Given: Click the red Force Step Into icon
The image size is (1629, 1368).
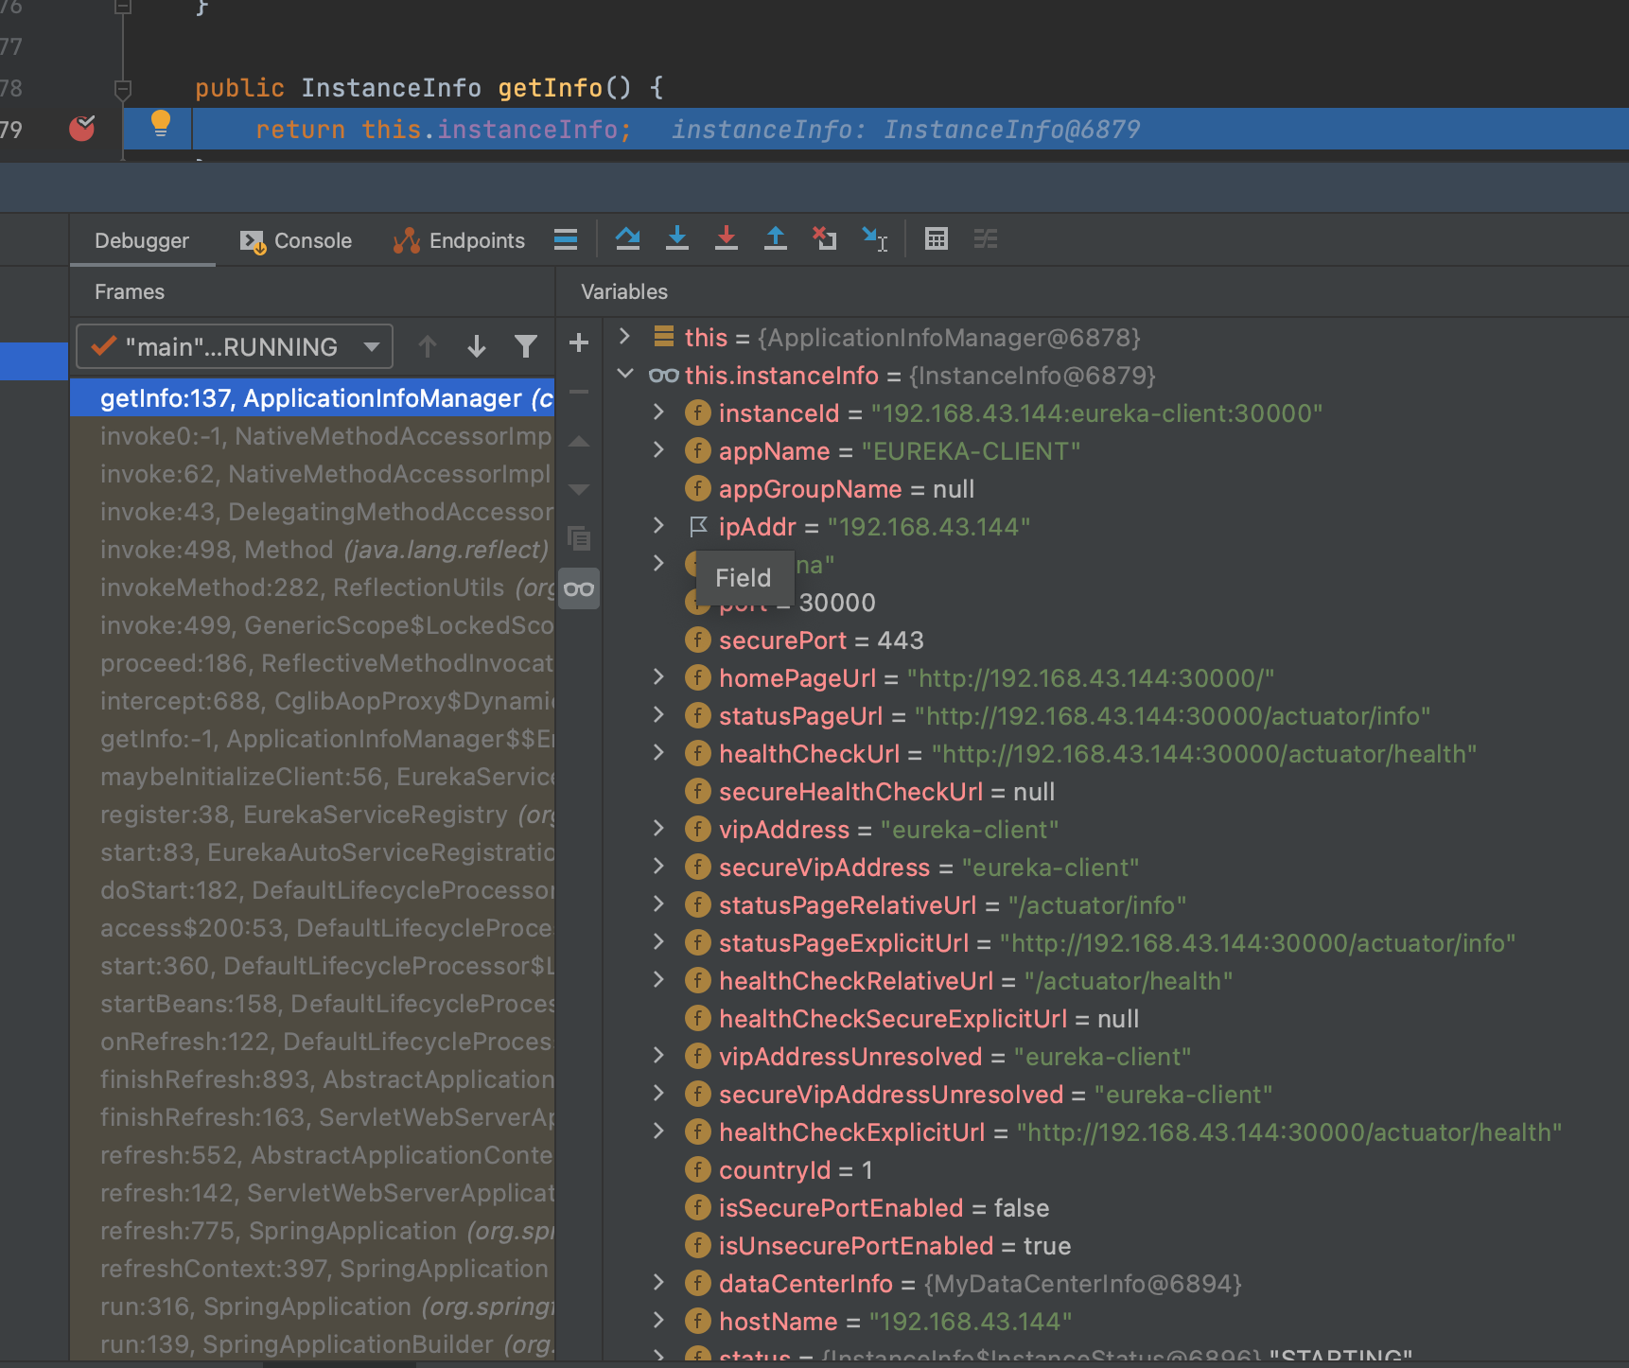Looking at the screenshot, I should 727,239.
